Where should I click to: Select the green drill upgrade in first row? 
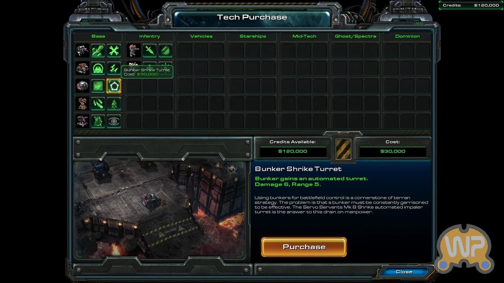(x=98, y=50)
